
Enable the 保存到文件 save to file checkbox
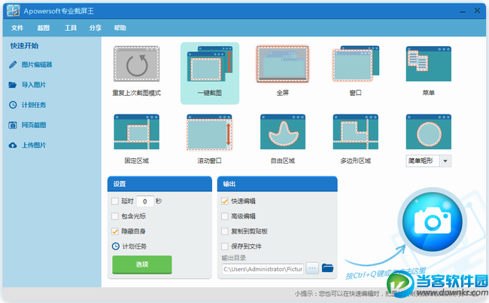[x=225, y=246]
